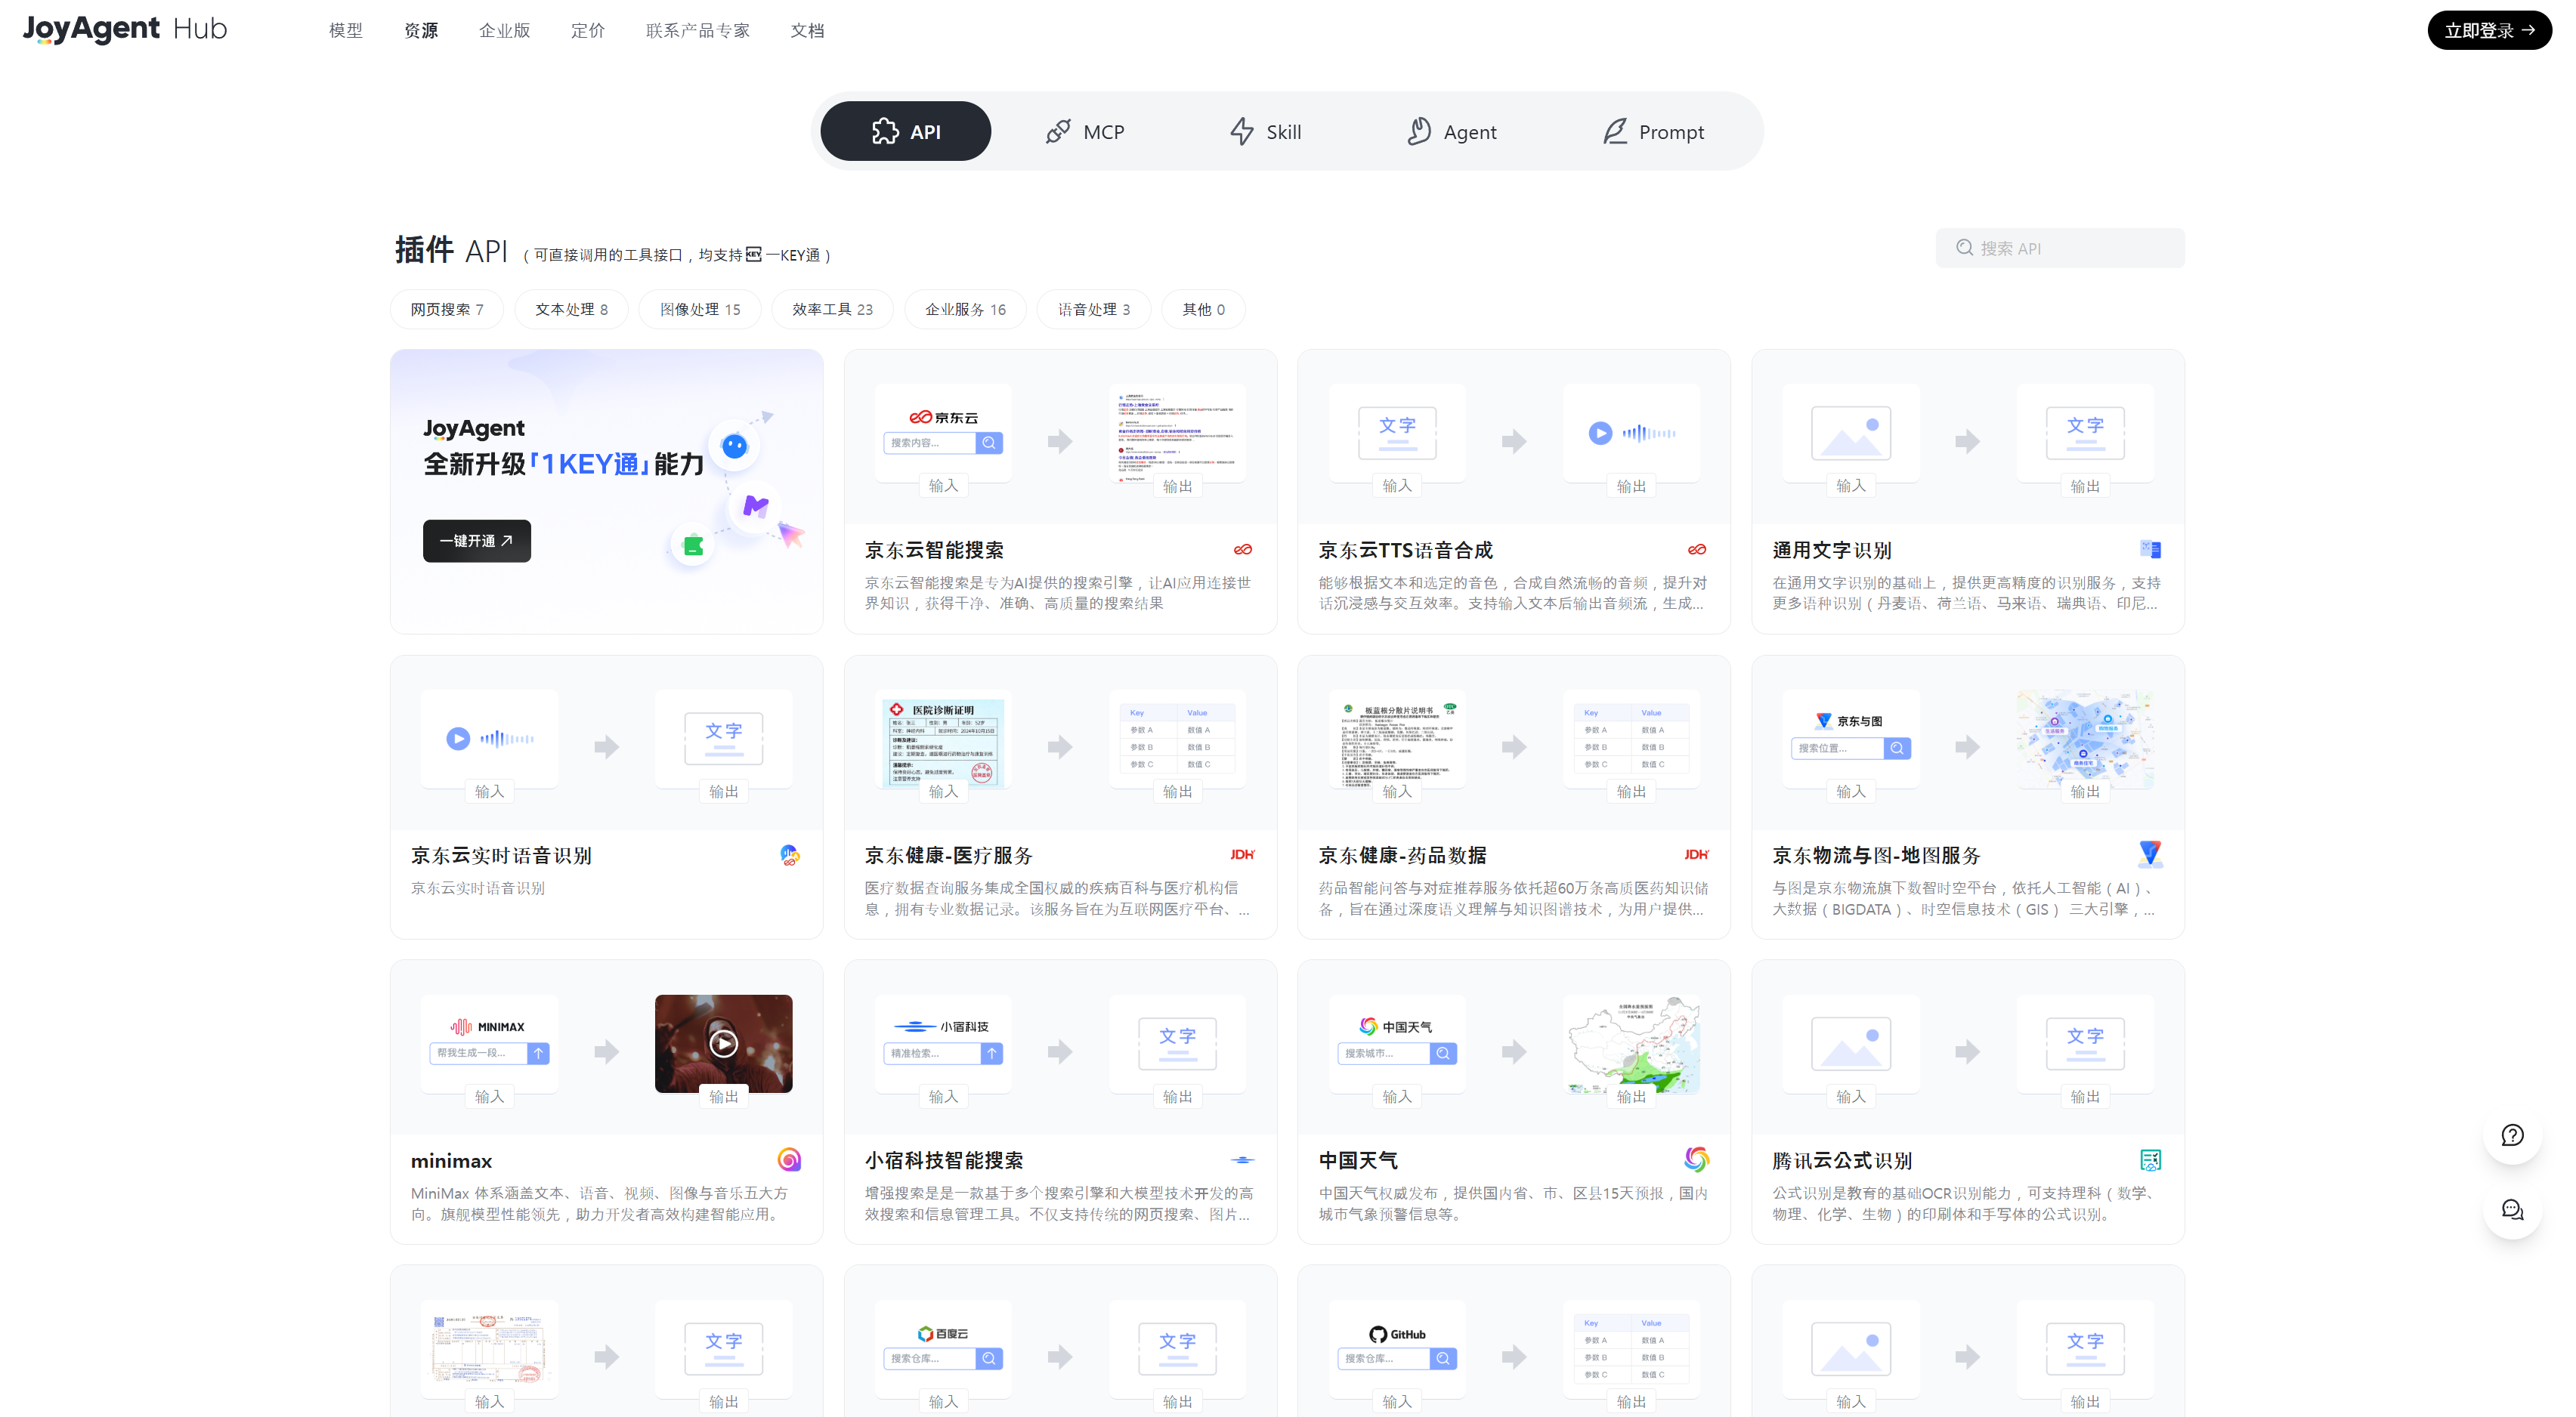Filter by 企业服务 category
Viewport: 2576px width, 1417px height.
pos(965,310)
